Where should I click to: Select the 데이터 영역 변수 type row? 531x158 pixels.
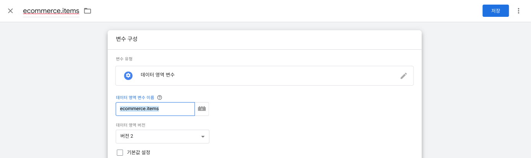[x=264, y=76]
